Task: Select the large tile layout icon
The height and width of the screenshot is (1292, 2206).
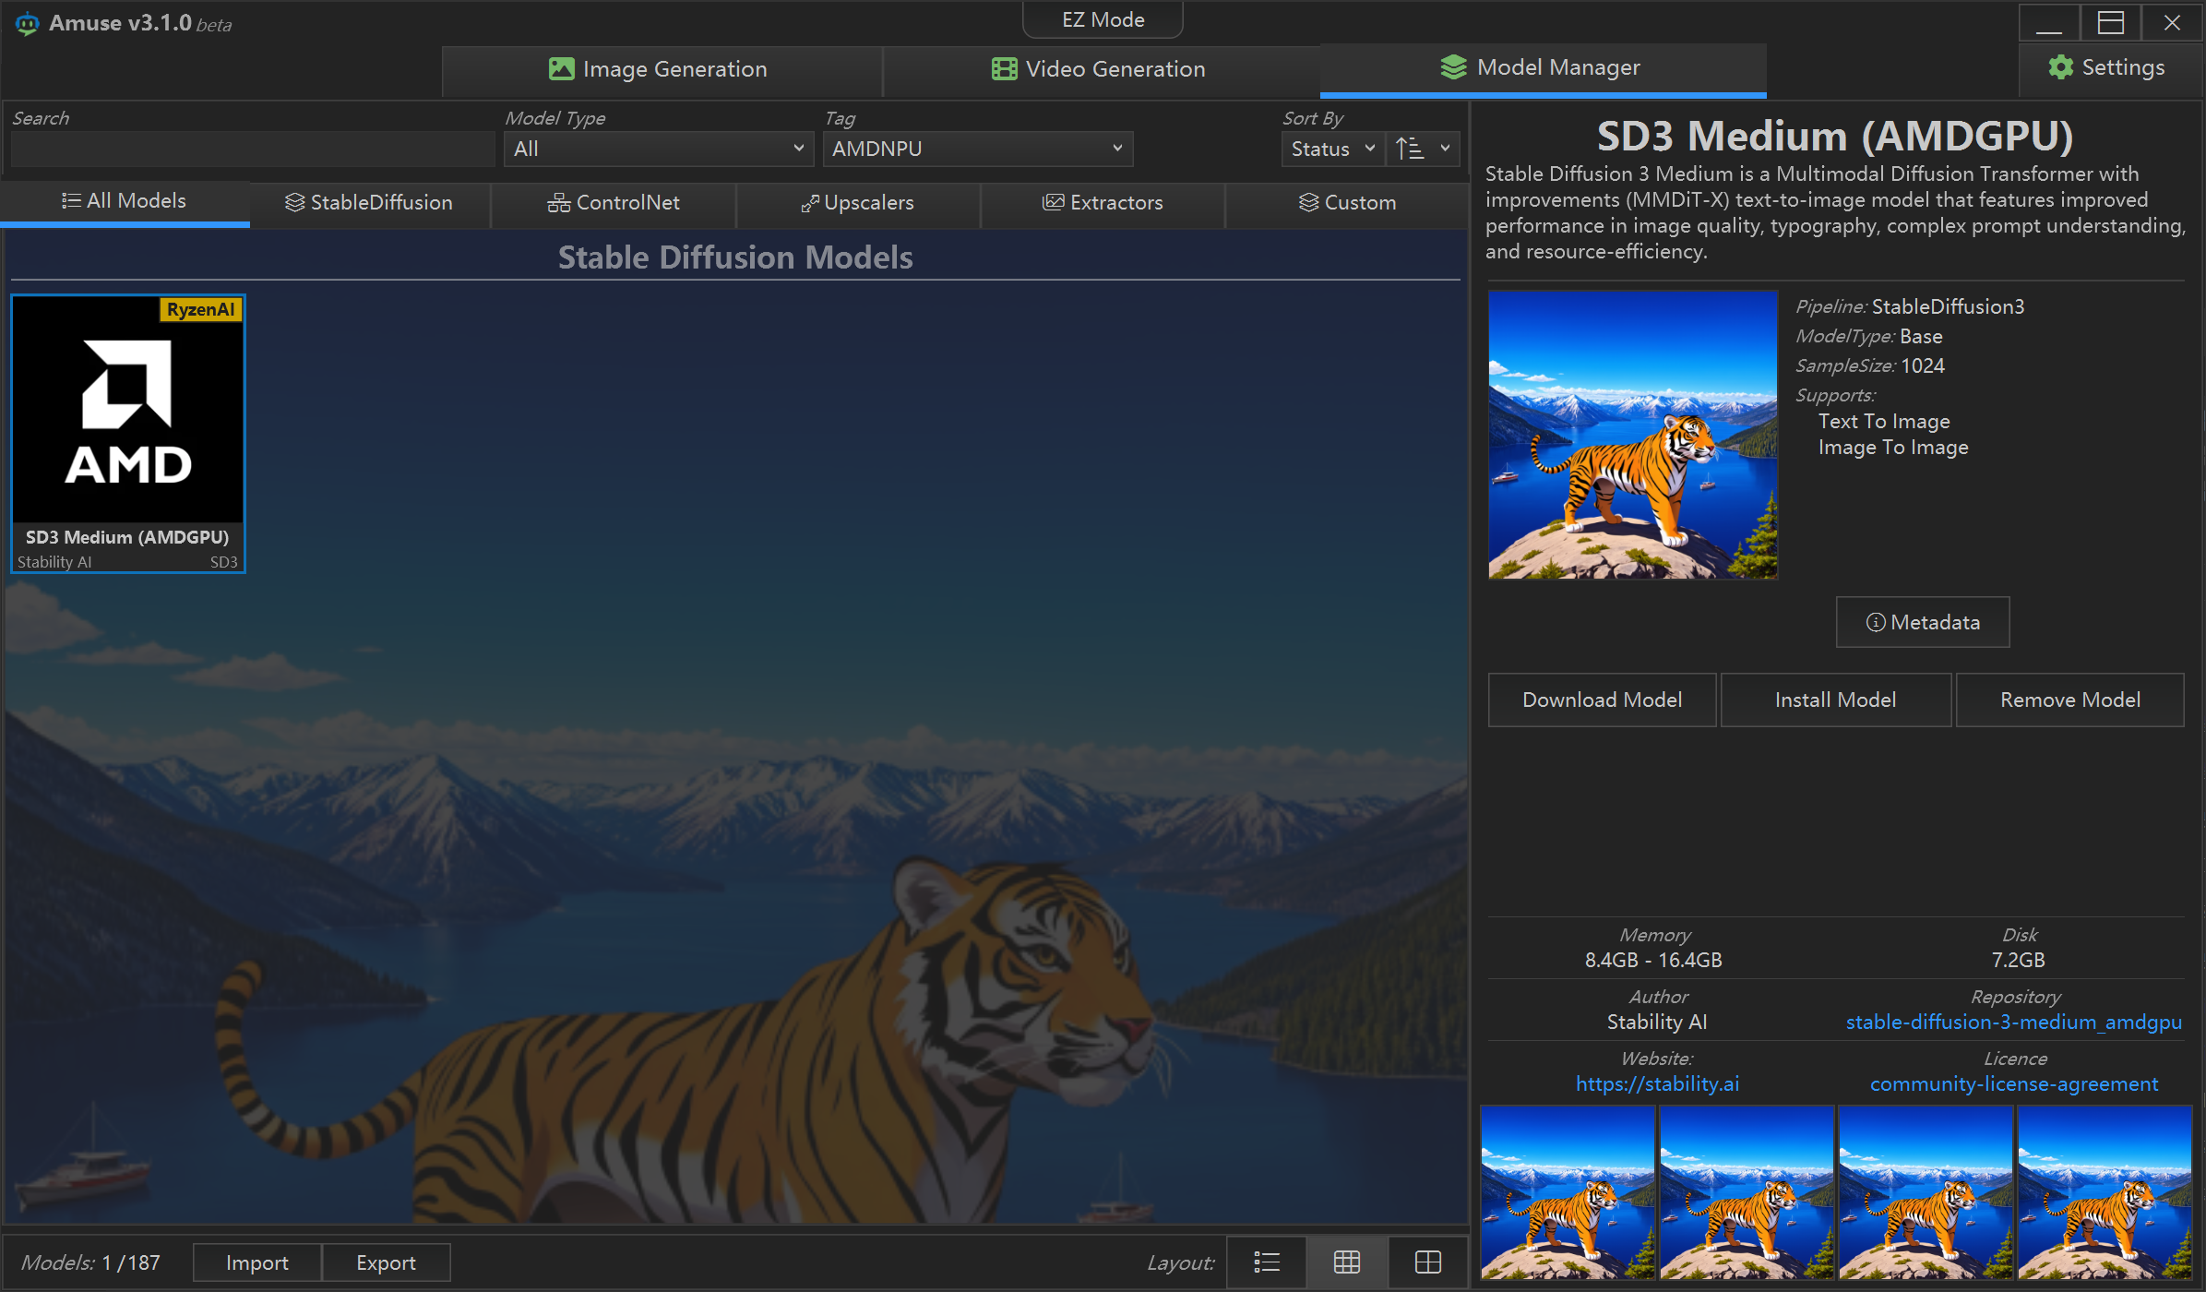Action: (1427, 1262)
